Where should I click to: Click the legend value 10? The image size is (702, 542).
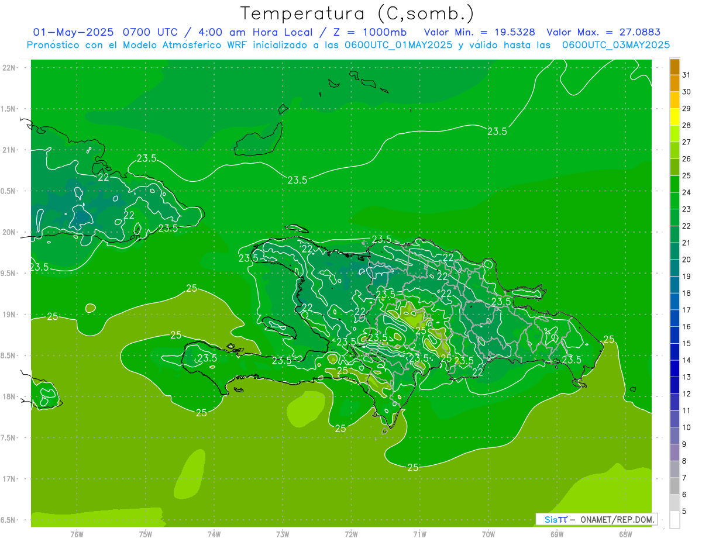coord(686,427)
